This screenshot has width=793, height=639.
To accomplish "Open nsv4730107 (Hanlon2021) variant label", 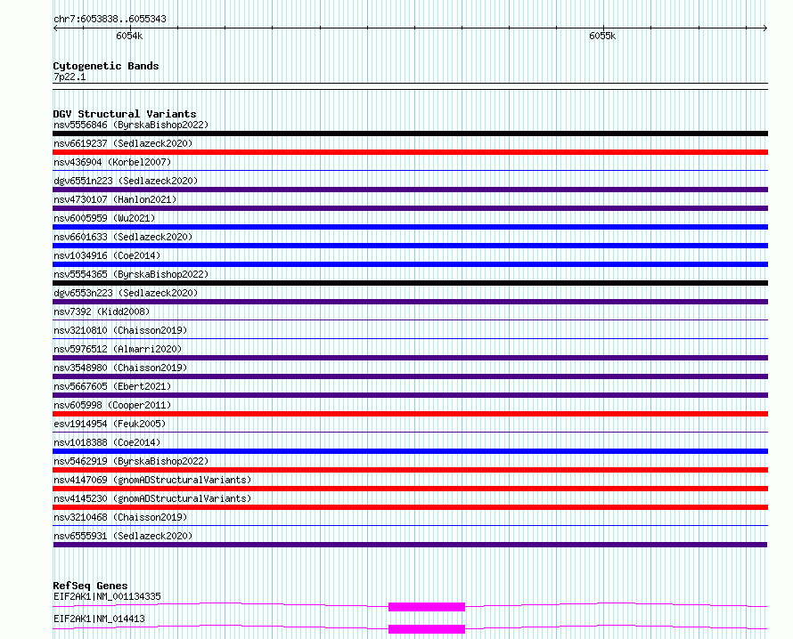I will (x=115, y=199).
